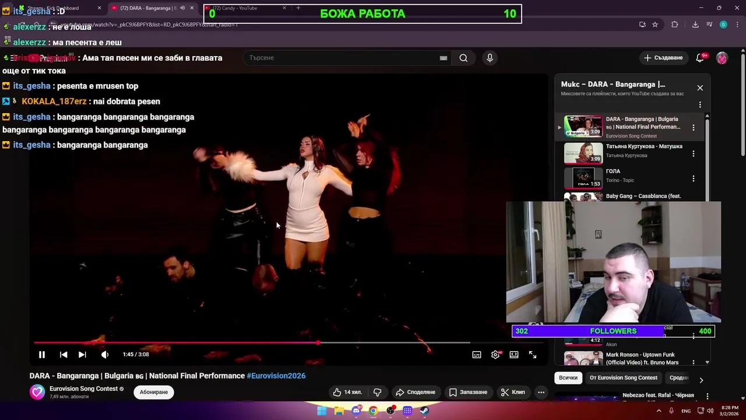
Task: Open the Eurovision Song Contest channel avatar
Action: 37,392
